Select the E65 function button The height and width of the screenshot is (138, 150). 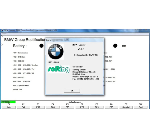pyautogui.click(x=67, y=107)
